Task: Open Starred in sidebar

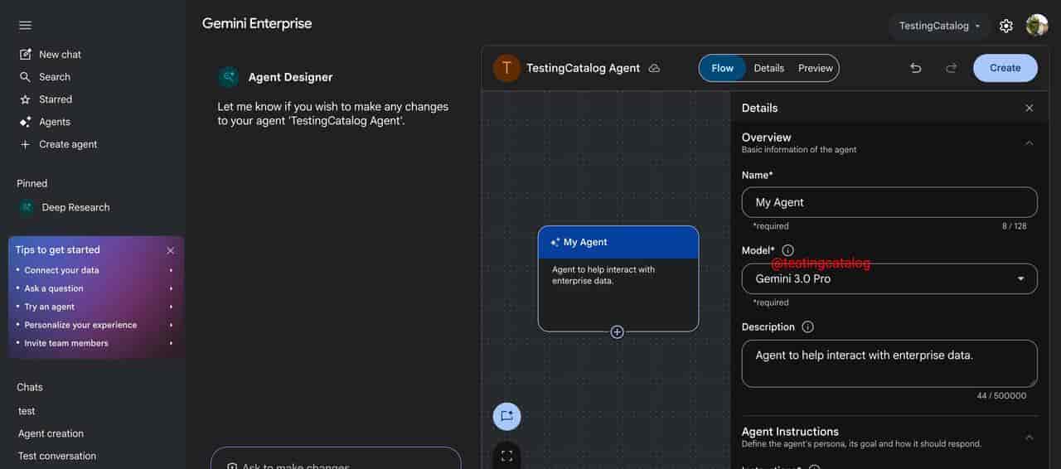Action: point(56,99)
